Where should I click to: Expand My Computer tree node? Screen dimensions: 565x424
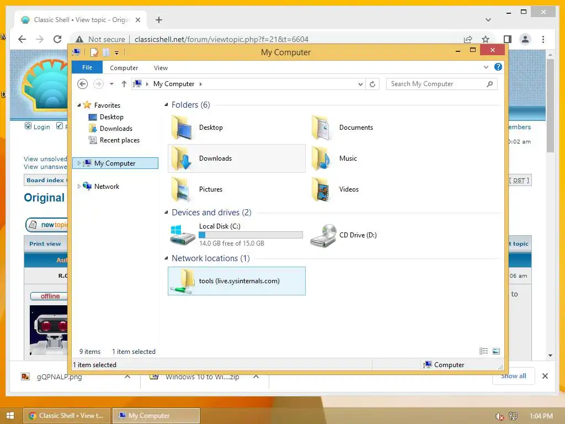(79, 163)
